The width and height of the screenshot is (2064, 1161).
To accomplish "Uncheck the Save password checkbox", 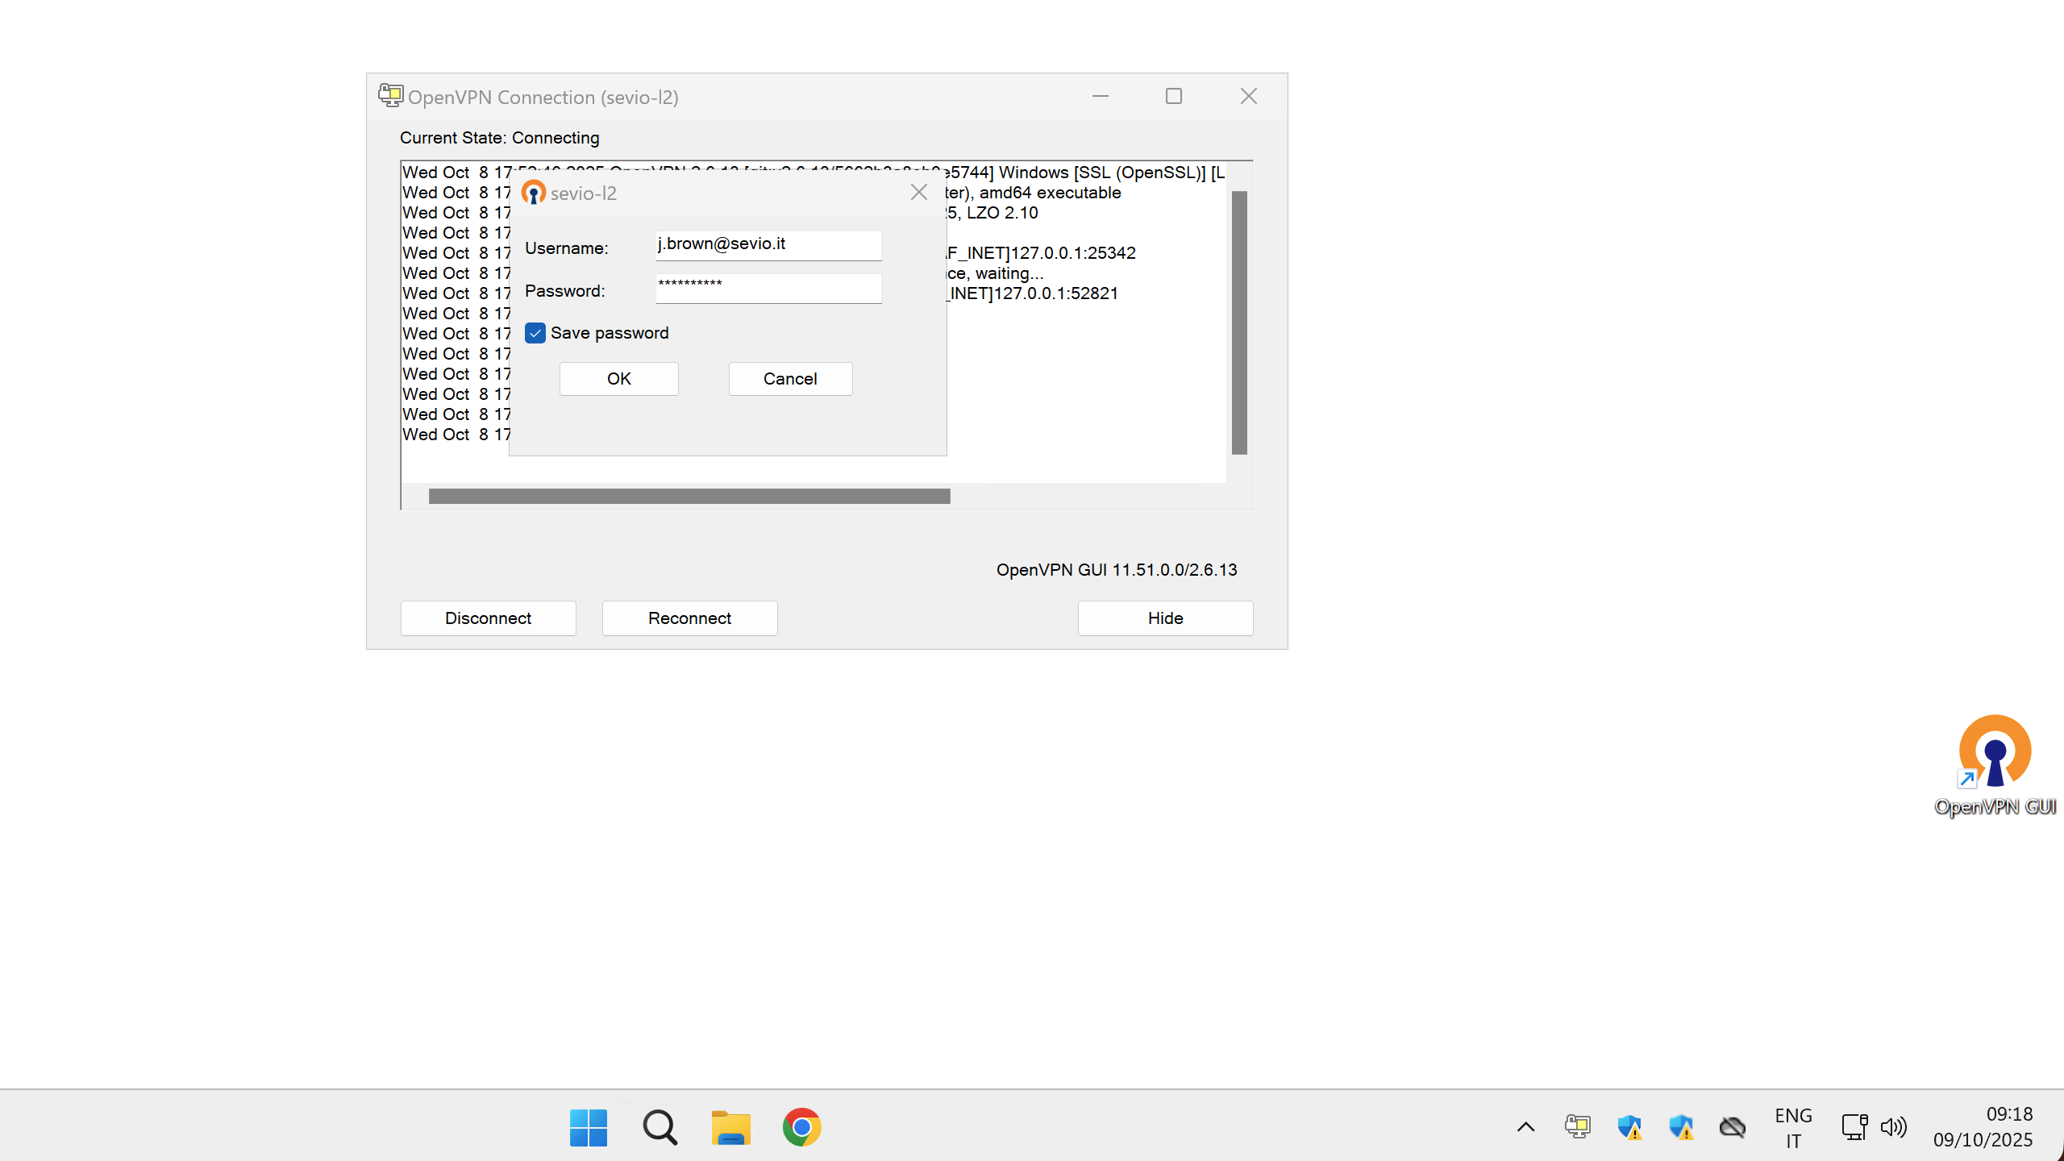I will 535,333.
